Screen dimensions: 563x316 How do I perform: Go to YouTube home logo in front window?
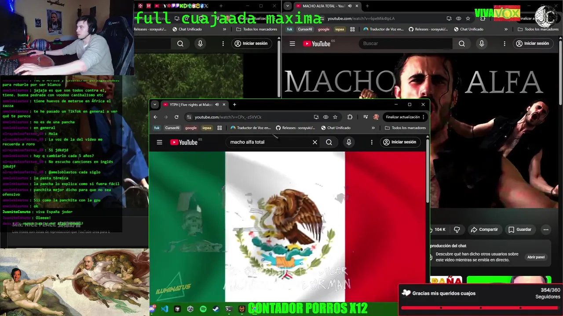(184, 142)
